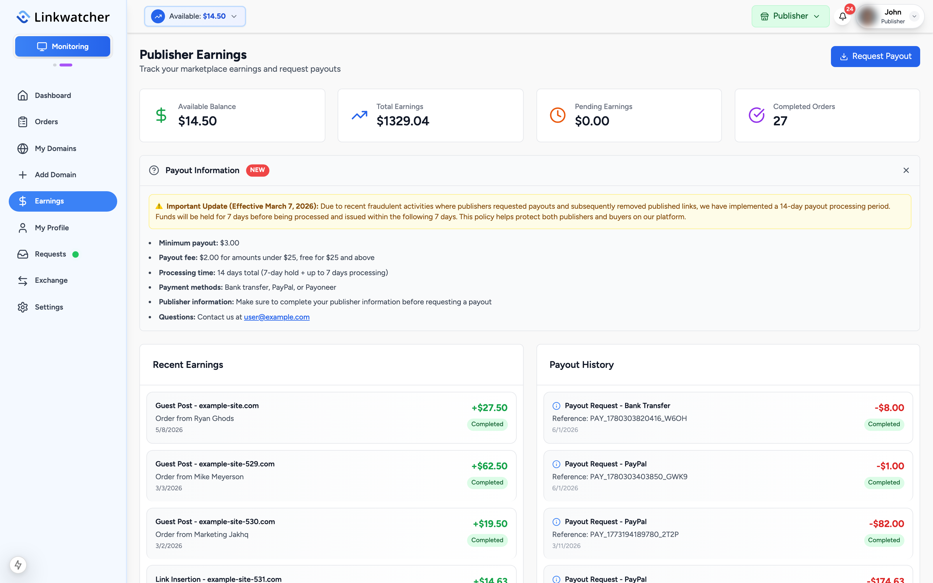Viewport: 933px width, 583px height.
Task: Open Requests in the sidebar
Action: [x=63, y=254]
